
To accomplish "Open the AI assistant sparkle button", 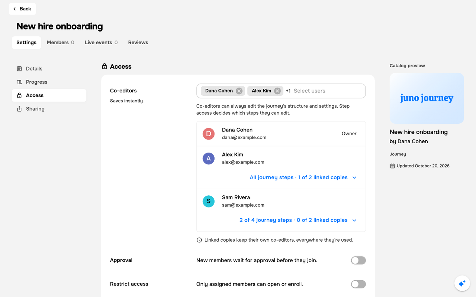I will [462, 284].
